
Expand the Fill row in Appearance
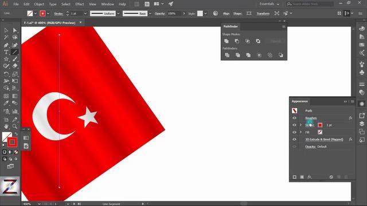click(300, 132)
